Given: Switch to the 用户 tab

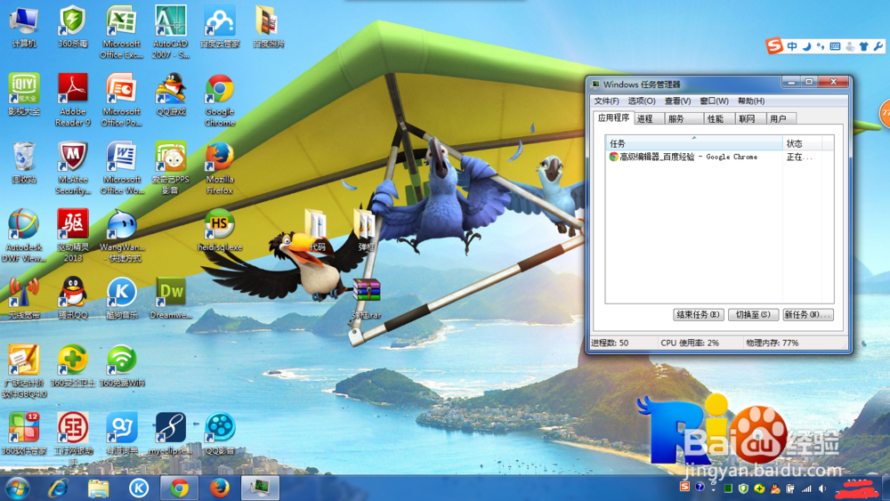Looking at the screenshot, I should [x=781, y=118].
